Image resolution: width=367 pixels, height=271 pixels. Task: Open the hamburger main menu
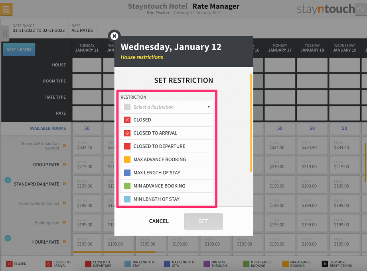tap(6, 9)
